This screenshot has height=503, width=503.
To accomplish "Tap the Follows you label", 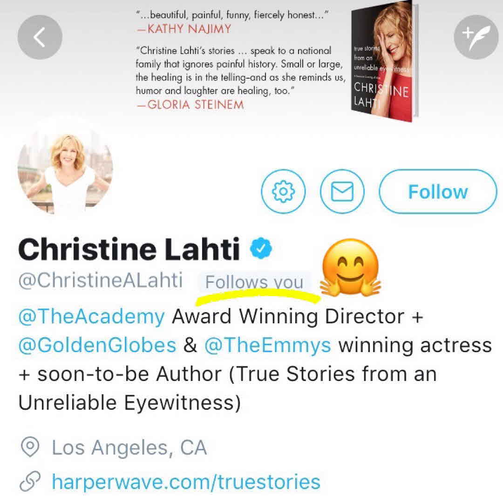I will coord(254,282).
